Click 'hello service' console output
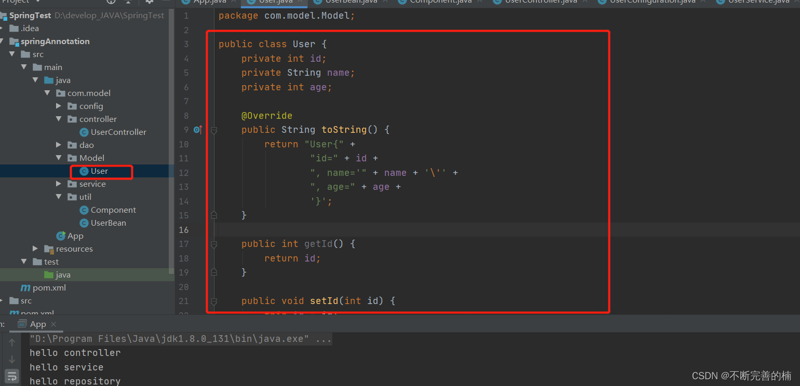 click(66, 367)
